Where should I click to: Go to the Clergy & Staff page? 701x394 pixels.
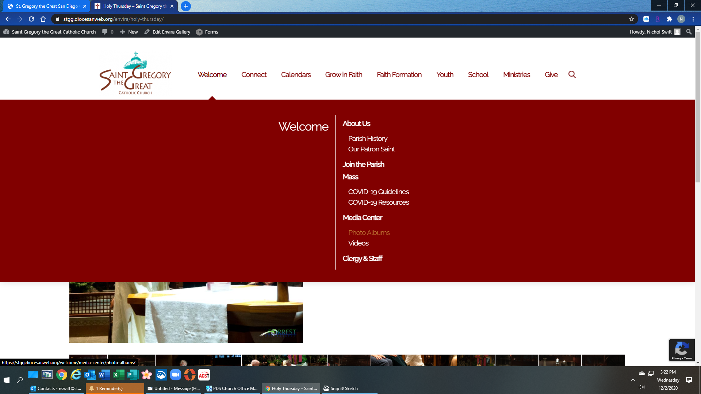[x=362, y=258]
